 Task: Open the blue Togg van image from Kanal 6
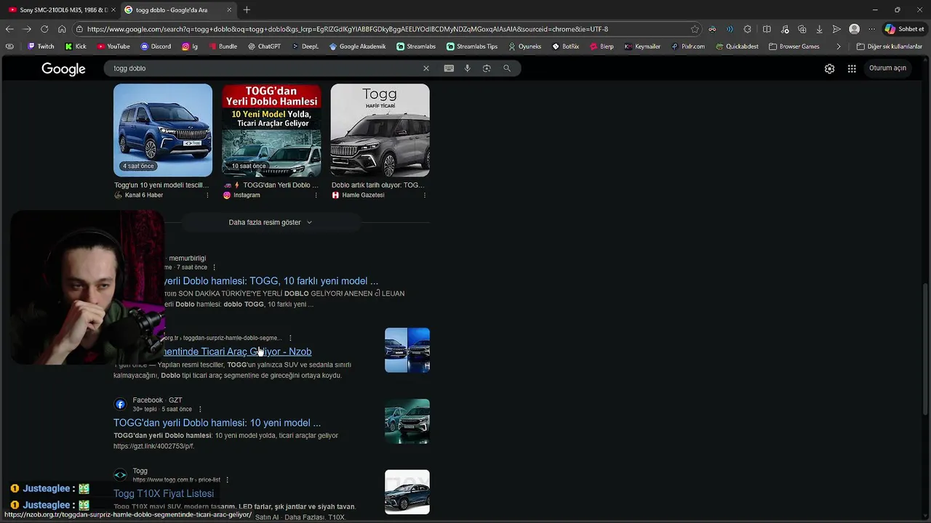pyautogui.click(x=163, y=130)
